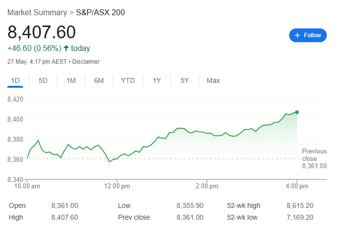Open the Disclaimer link
Viewport: 344px width, 228px height.
(86, 62)
